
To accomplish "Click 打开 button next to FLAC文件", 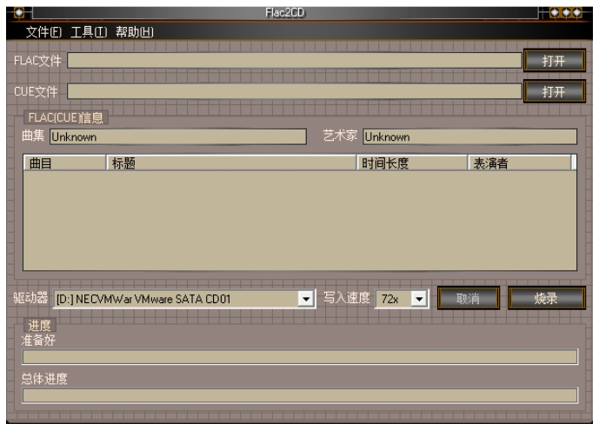I will click(x=554, y=60).
